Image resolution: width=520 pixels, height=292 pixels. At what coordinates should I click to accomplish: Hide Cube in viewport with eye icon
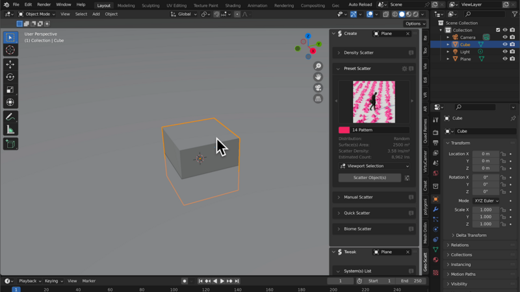click(x=505, y=44)
